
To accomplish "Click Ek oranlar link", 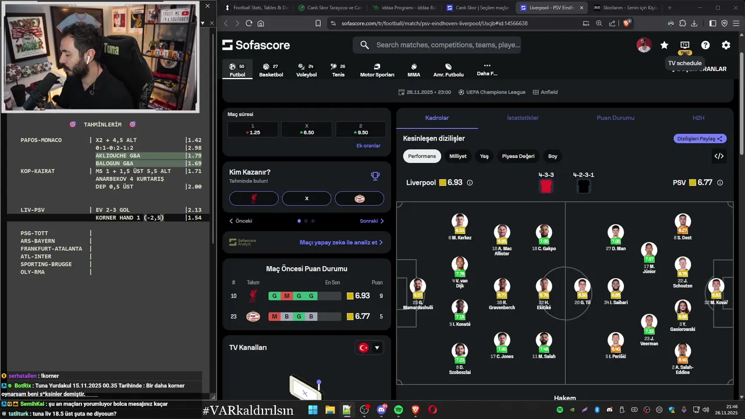I will coord(368,145).
